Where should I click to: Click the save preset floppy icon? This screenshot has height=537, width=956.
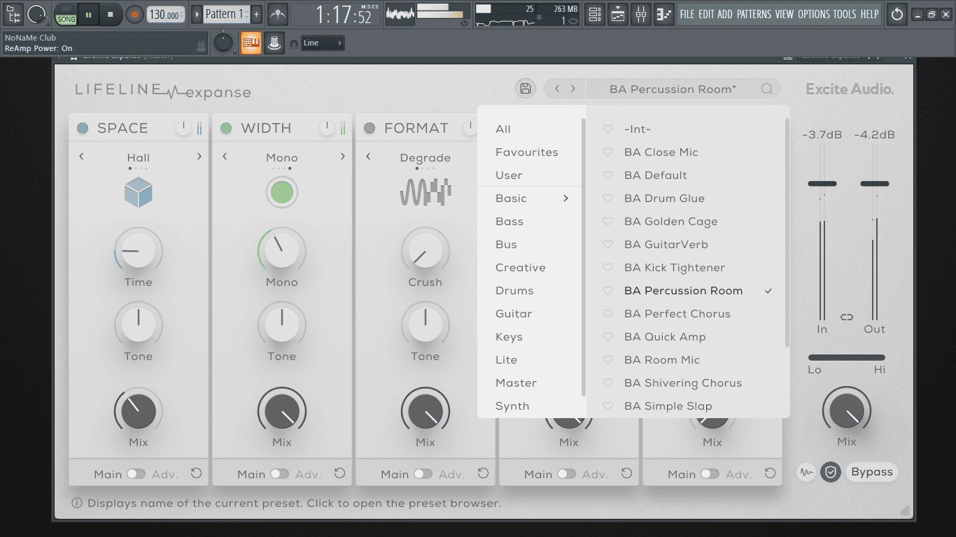click(x=525, y=89)
